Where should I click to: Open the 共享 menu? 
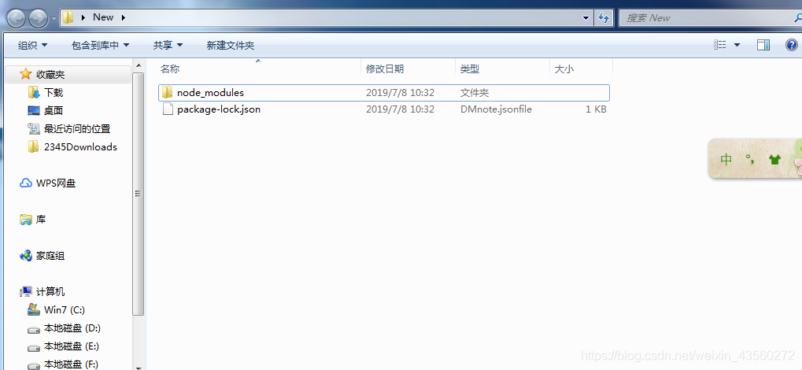[x=168, y=45]
